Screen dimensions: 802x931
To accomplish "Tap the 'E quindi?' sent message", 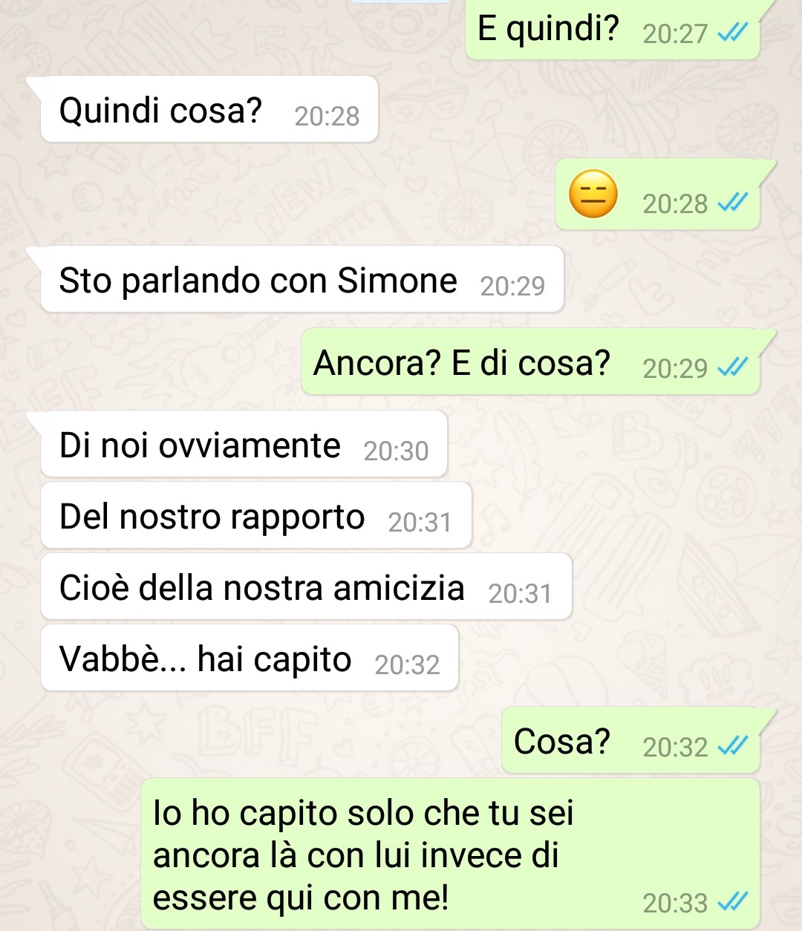I will 613,28.
